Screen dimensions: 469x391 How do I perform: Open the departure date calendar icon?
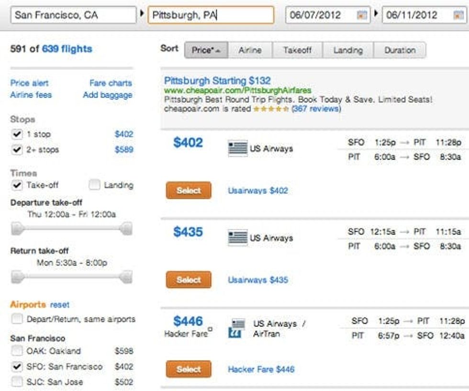point(362,15)
